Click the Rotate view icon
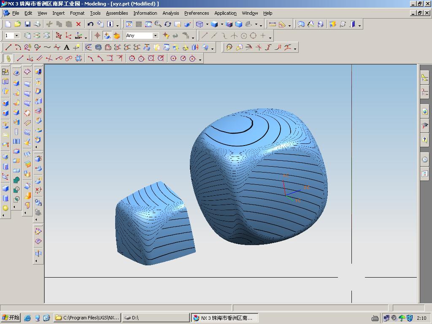Image resolution: width=432 pixels, height=324 pixels. click(168, 24)
